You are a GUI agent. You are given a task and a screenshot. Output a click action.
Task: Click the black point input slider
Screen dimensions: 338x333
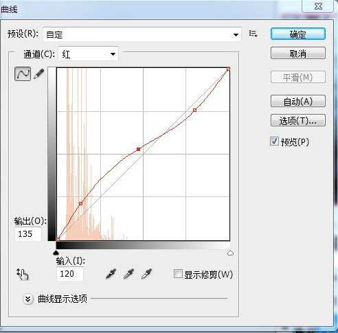(56, 253)
